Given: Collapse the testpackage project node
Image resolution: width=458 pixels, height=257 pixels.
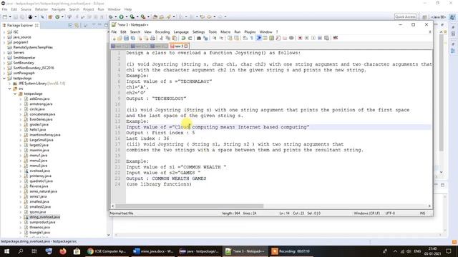Looking at the screenshot, I should pos(4,79).
